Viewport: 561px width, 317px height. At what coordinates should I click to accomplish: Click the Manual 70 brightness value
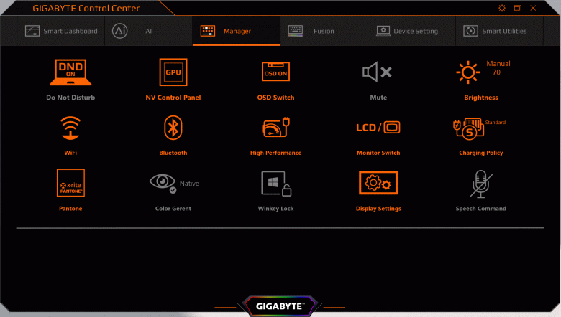(x=498, y=67)
